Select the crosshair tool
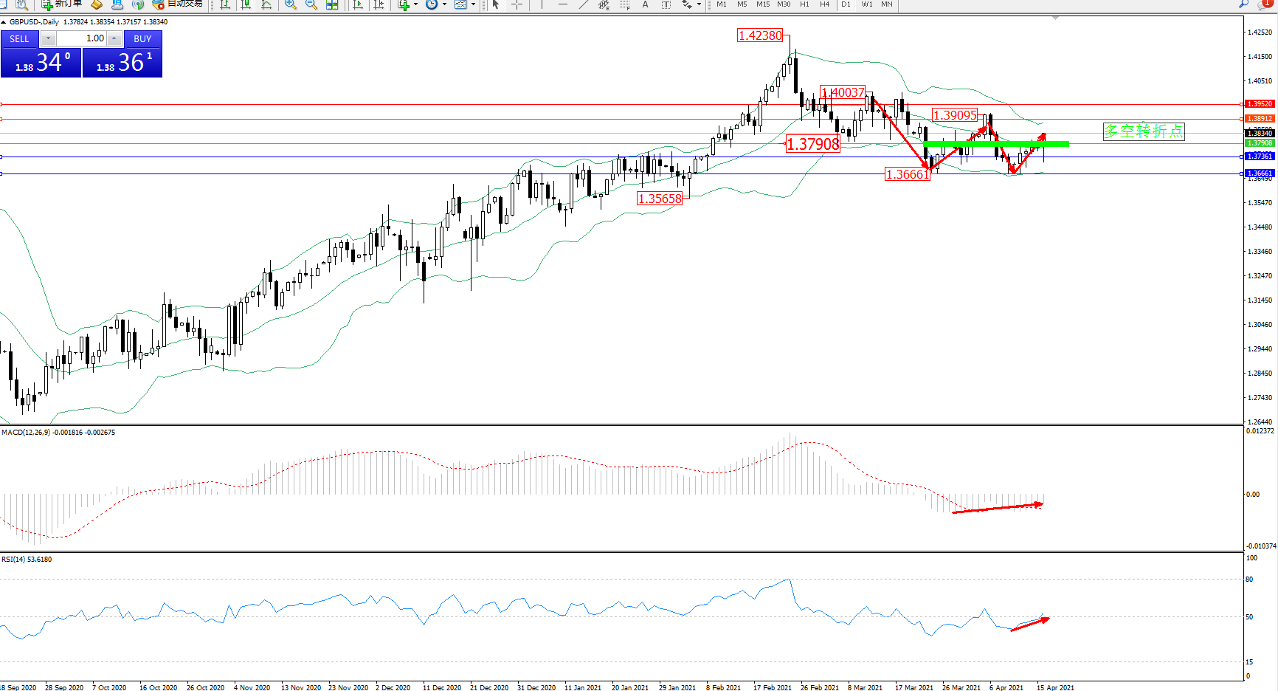1278x691 pixels. pyautogui.click(x=517, y=4)
